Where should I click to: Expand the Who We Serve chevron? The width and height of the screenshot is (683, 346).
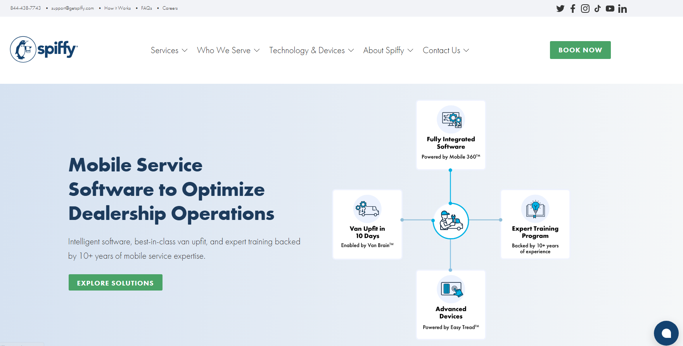257,50
